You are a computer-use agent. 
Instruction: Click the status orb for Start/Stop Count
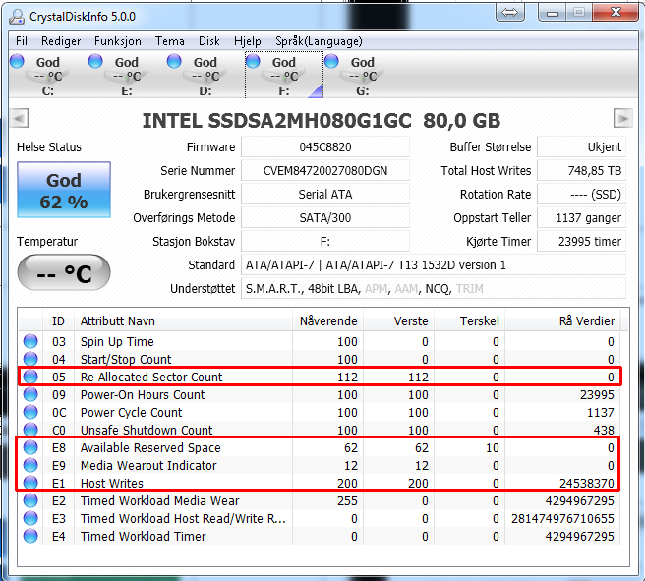coord(30,359)
